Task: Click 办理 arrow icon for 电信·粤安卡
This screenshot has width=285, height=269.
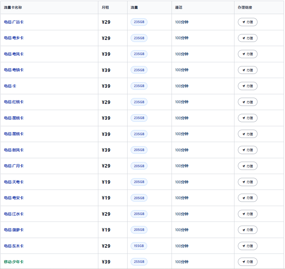Action: (244, 198)
